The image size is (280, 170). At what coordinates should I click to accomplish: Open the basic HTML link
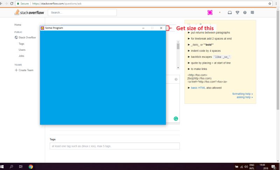(198, 88)
